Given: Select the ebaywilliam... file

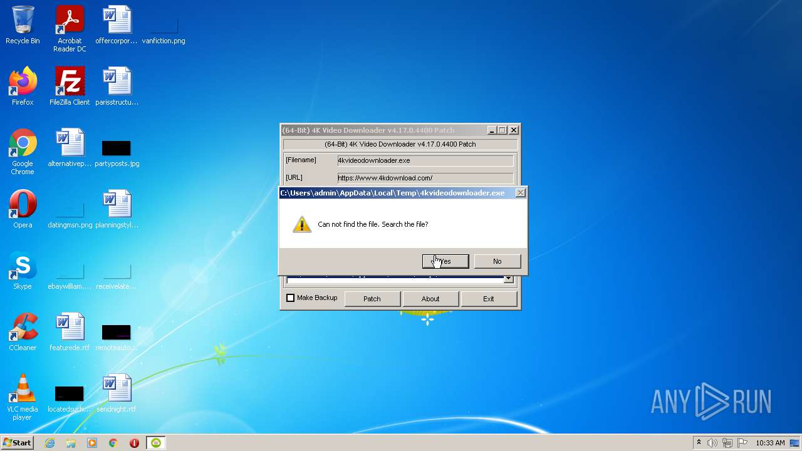Looking at the screenshot, I should tap(70, 274).
